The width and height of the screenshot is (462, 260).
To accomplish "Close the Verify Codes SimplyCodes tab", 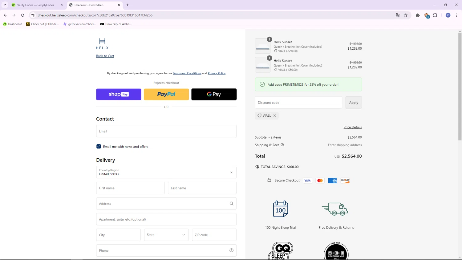I will [x=62, y=5].
